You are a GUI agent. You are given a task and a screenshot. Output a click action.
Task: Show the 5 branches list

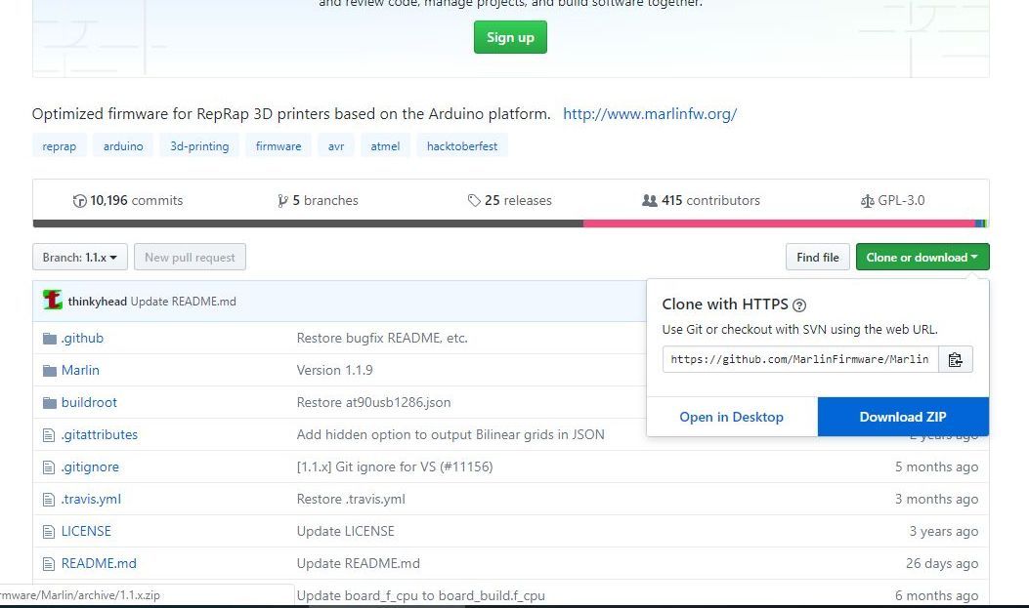click(x=318, y=201)
